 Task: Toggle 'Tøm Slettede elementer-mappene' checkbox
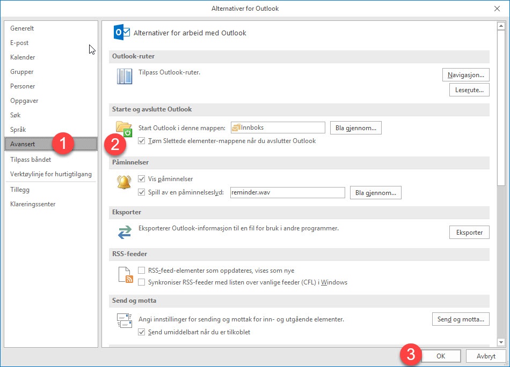click(142, 141)
